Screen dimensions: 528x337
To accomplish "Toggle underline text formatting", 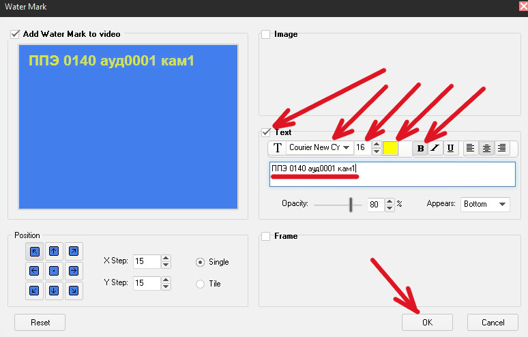I will point(450,148).
